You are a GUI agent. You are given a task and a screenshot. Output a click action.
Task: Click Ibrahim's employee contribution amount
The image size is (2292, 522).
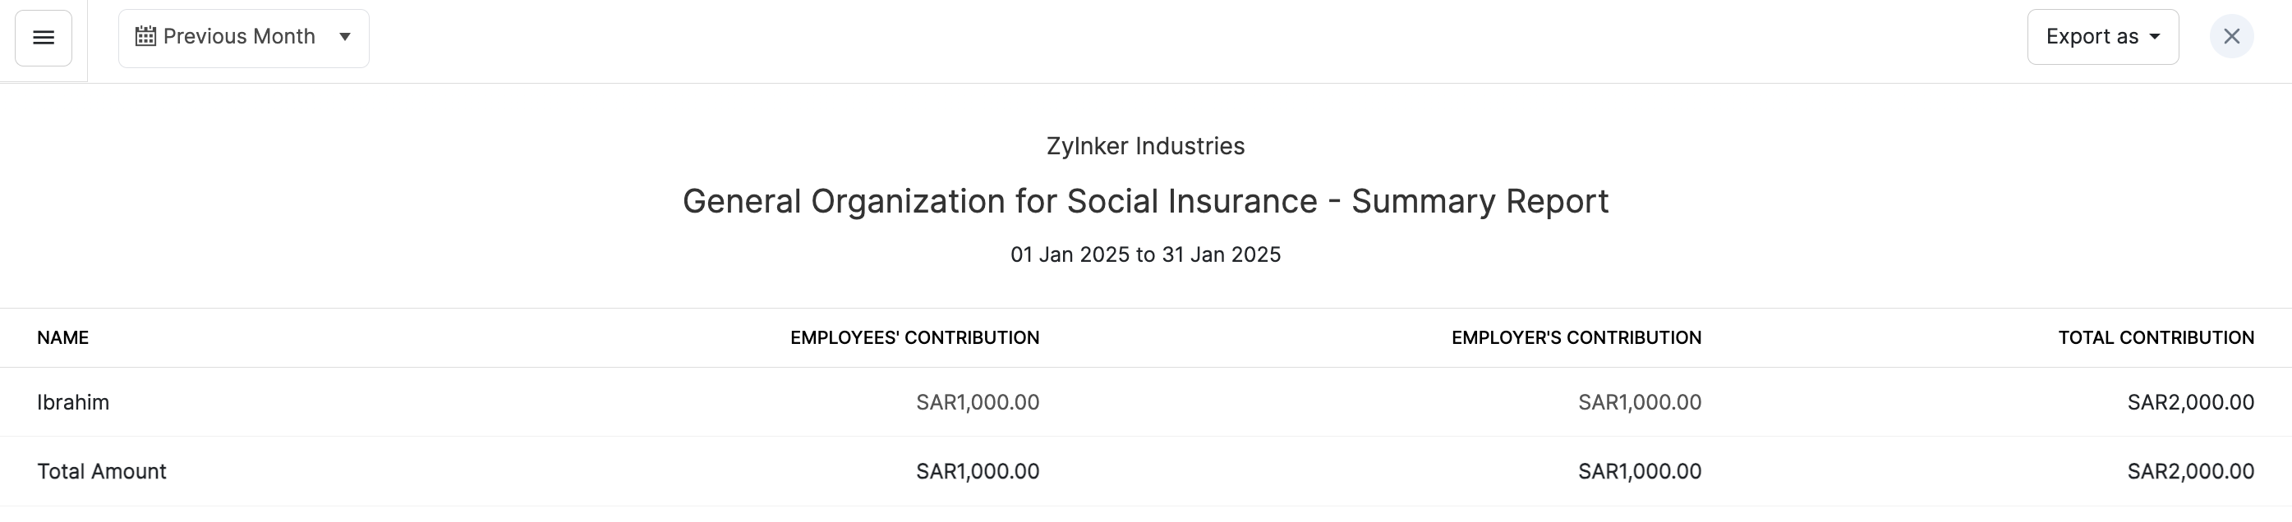tap(977, 402)
